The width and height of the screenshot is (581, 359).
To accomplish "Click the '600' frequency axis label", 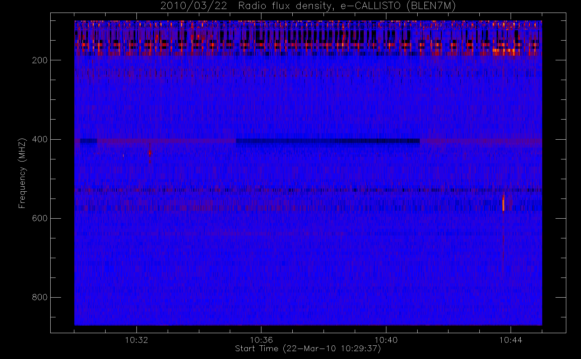I will (39, 218).
